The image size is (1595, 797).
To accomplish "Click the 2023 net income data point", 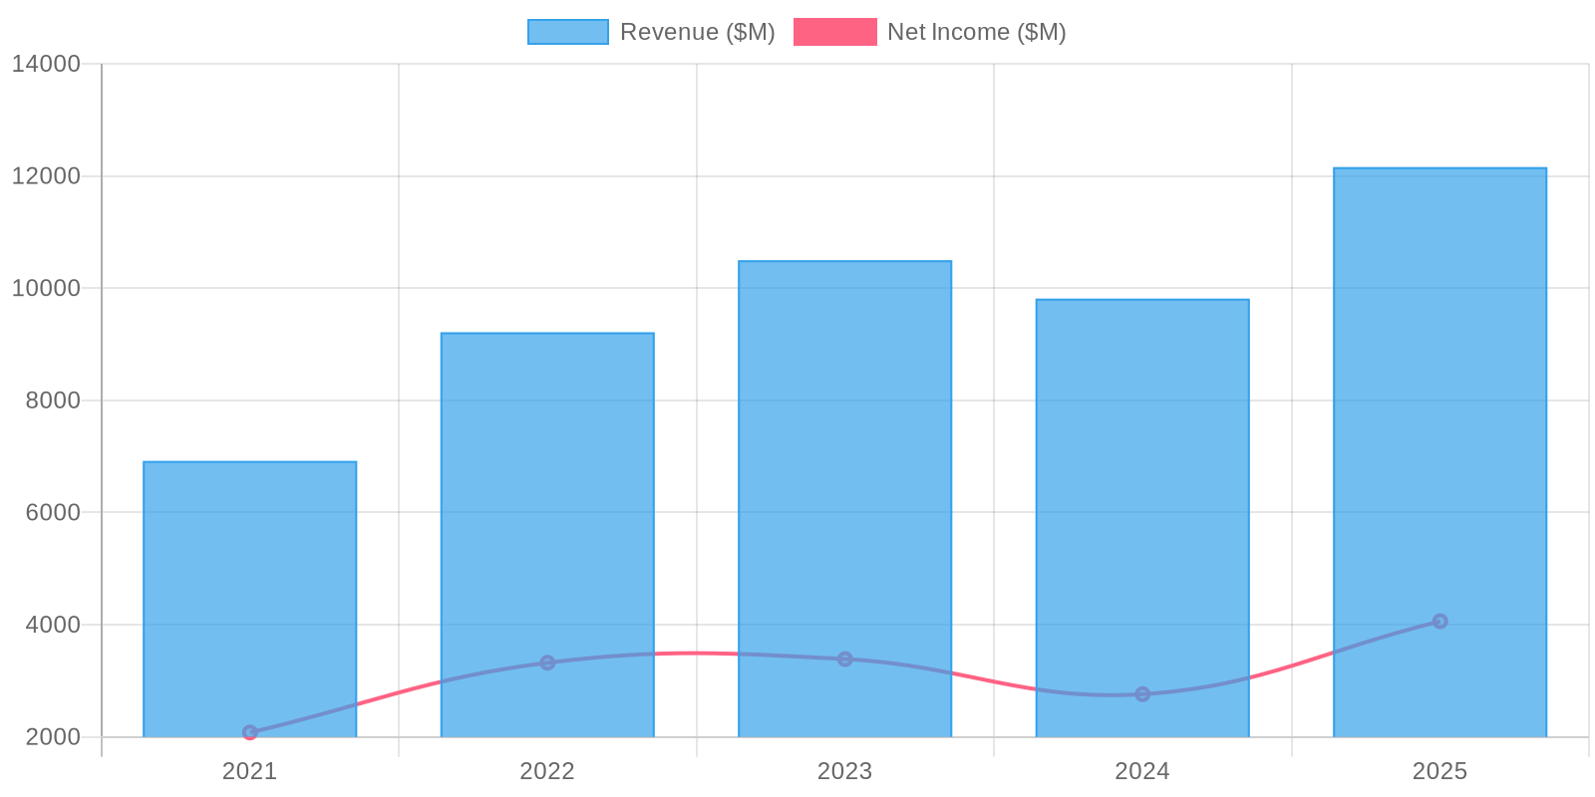I will tap(844, 659).
